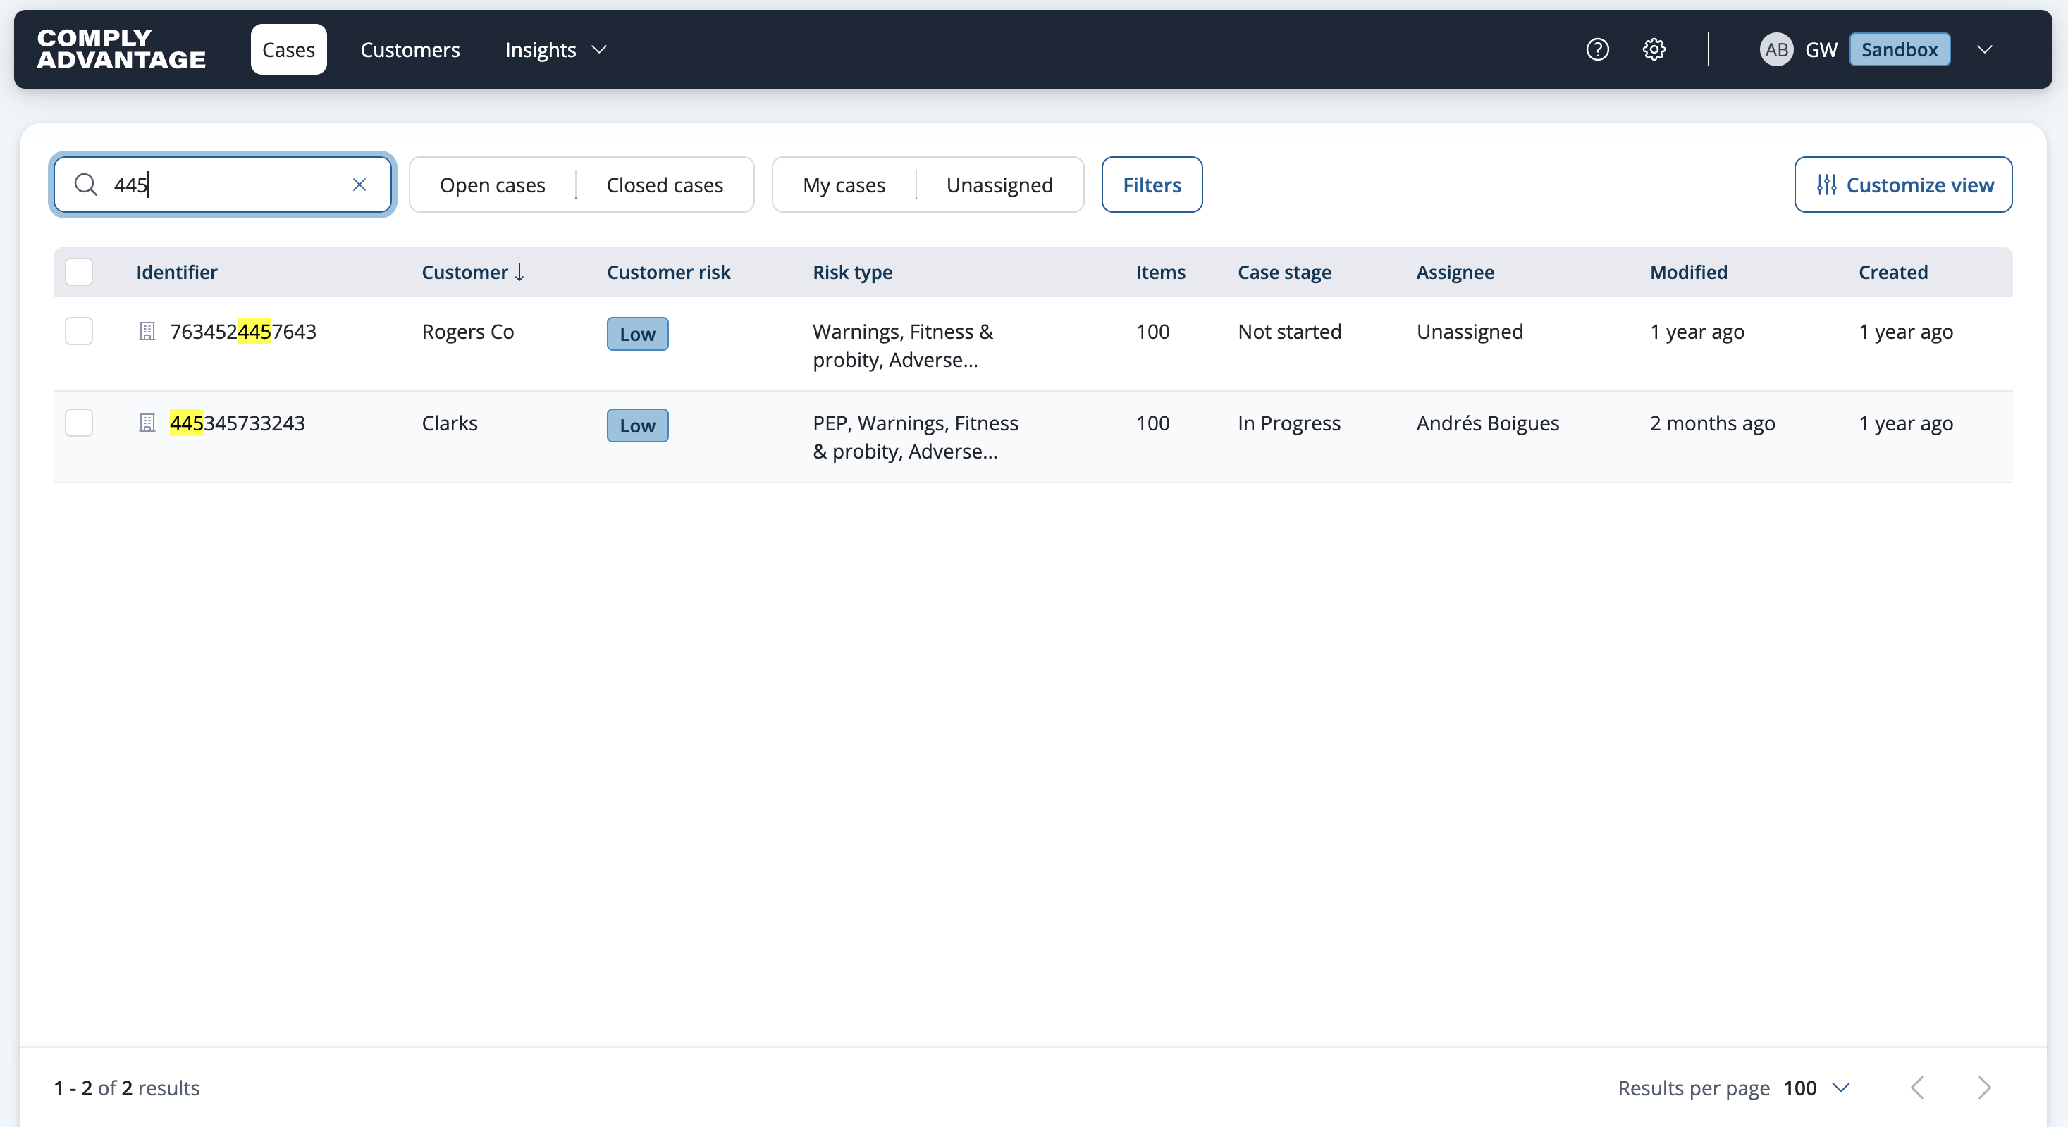
Task: Click the risk type text for Clarks
Action: [x=915, y=437]
